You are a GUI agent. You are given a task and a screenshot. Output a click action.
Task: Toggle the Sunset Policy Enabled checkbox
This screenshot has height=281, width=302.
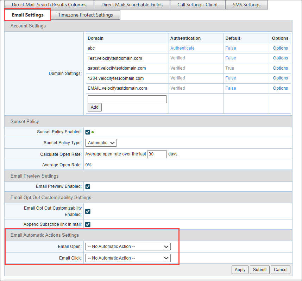[x=88, y=132]
